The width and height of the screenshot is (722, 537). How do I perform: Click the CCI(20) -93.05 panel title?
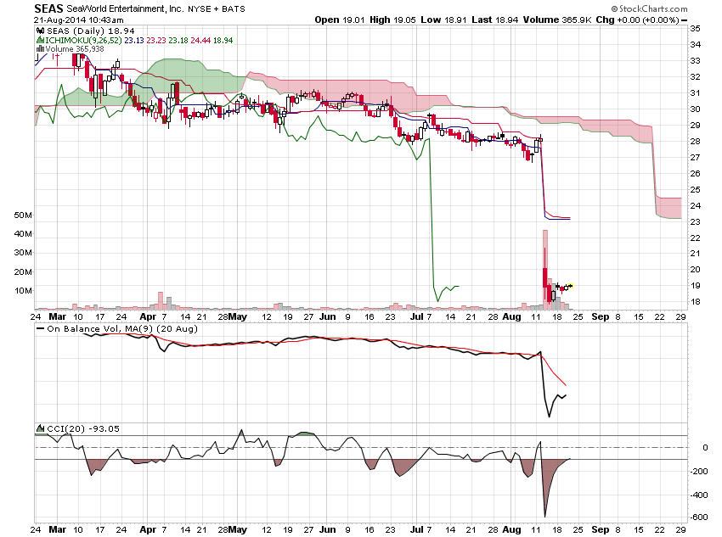(83, 428)
